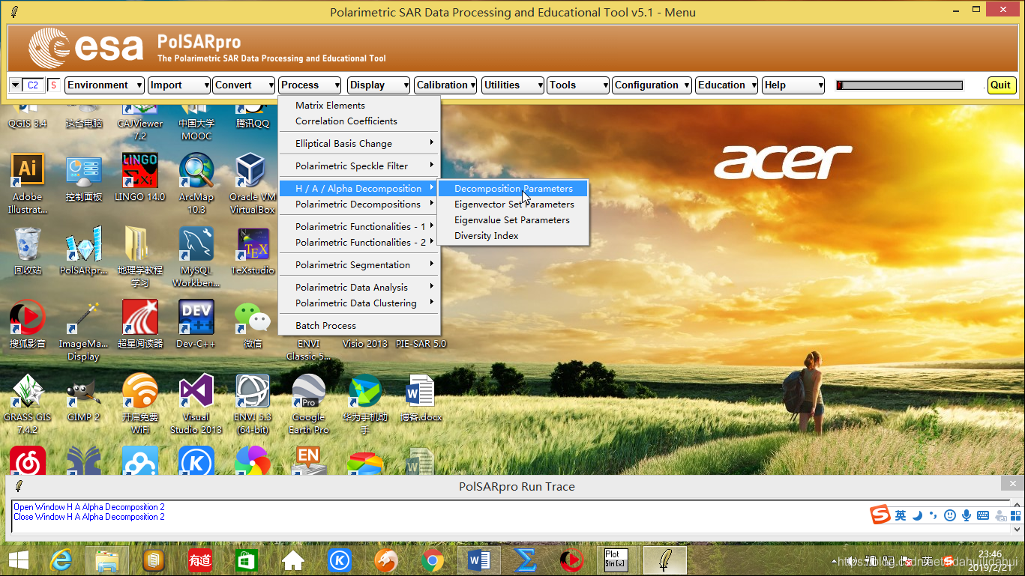Open the Import dropdown menu
This screenshot has width=1025, height=576.
pyautogui.click(x=178, y=85)
